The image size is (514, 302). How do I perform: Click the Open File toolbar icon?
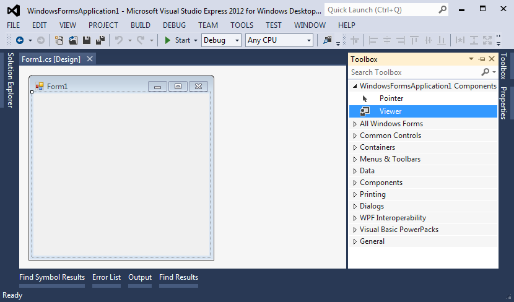[73, 40]
